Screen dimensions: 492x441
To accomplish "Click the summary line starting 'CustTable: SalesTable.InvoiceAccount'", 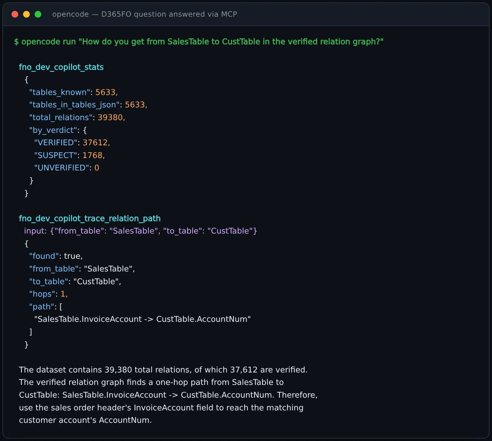I will click(168, 395).
